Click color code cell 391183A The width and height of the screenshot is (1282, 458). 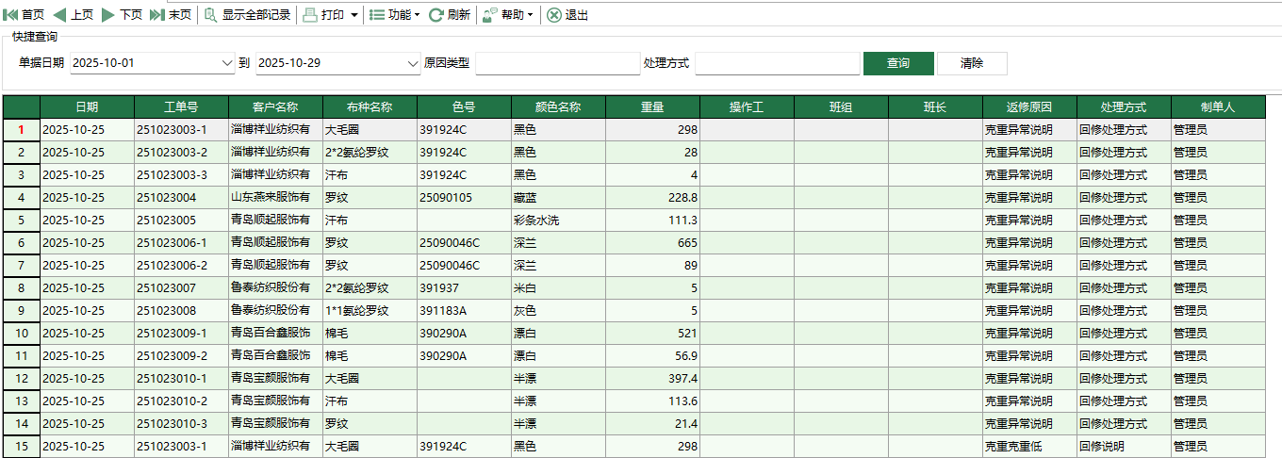(x=465, y=310)
